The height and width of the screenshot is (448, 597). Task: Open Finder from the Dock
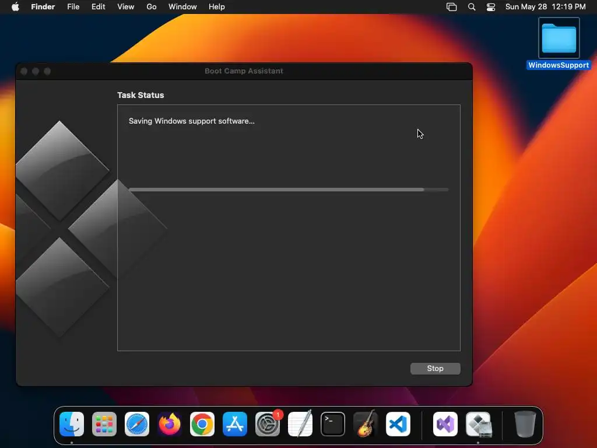pyautogui.click(x=72, y=424)
